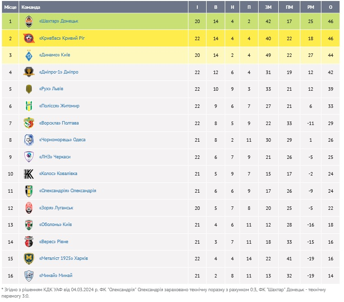The width and height of the screenshot is (344, 302).
Task: Click the Shakhtar Donetsk club logo
Action: tap(29, 21)
